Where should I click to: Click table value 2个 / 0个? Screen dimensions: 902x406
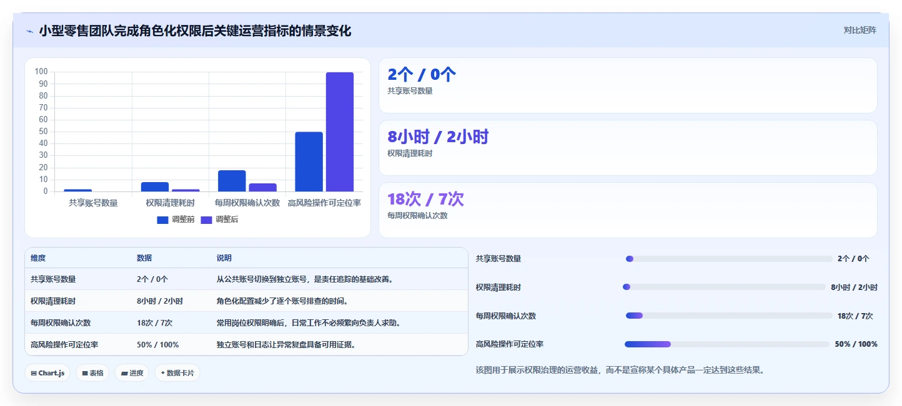click(x=152, y=279)
